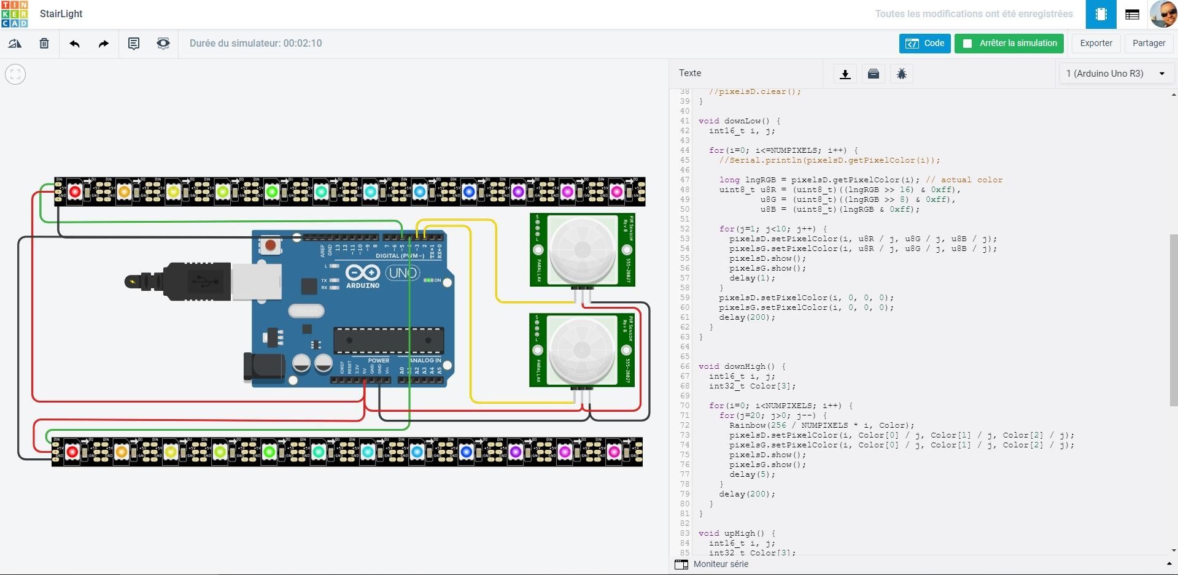Click the Tinkercad logo

pos(14,14)
